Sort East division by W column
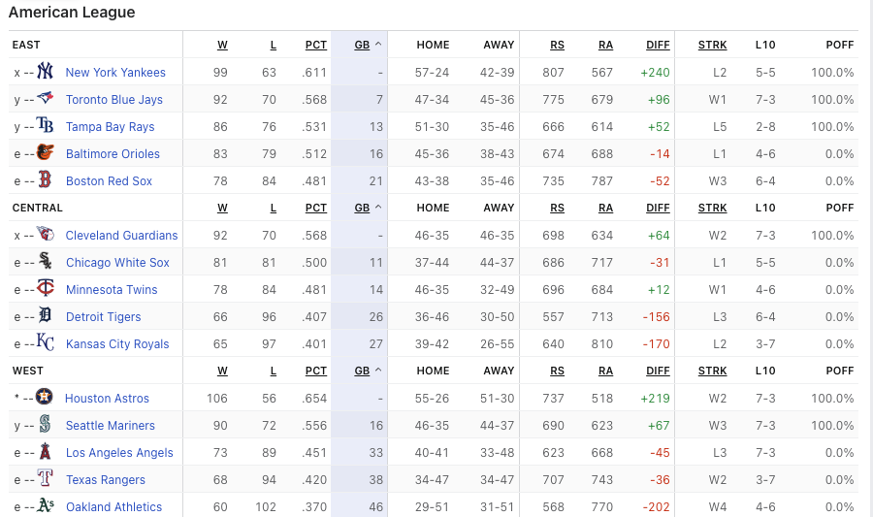This screenshot has width=873, height=517. 222,45
